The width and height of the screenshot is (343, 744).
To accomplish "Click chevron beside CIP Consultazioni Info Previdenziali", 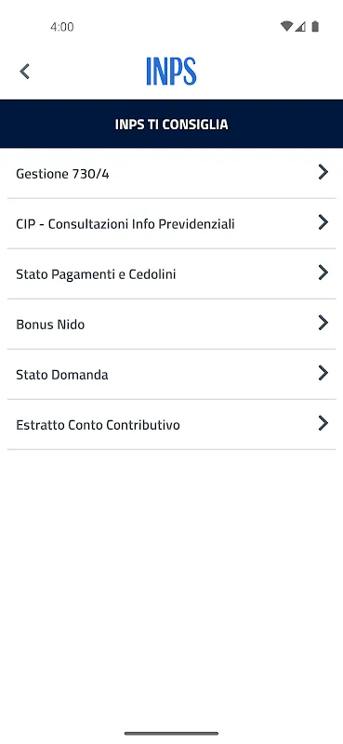I will point(323,222).
